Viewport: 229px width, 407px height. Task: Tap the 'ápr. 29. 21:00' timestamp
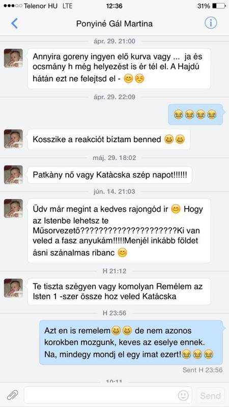click(114, 41)
